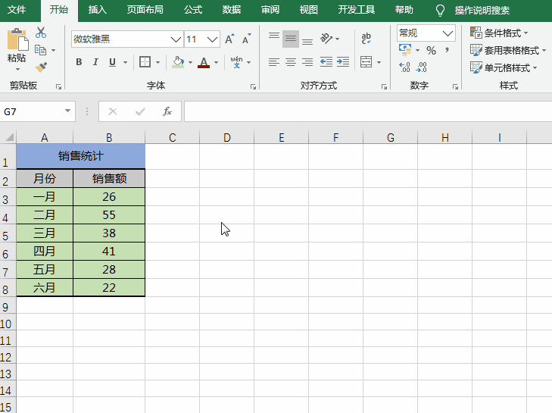This screenshot has width=552, height=413.
Task: Open 单元格样式 cell styles button
Action: click(504, 67)
